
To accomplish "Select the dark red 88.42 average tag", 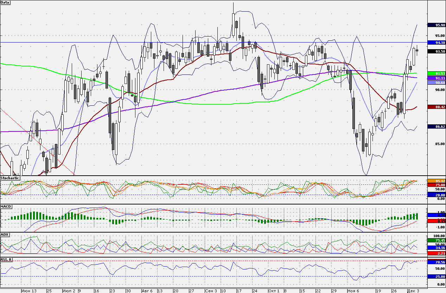I will point(436,107).
